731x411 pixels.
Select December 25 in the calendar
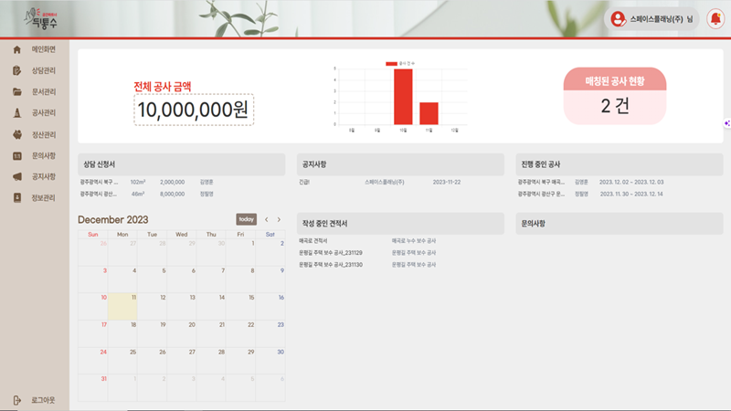[122, 361]
